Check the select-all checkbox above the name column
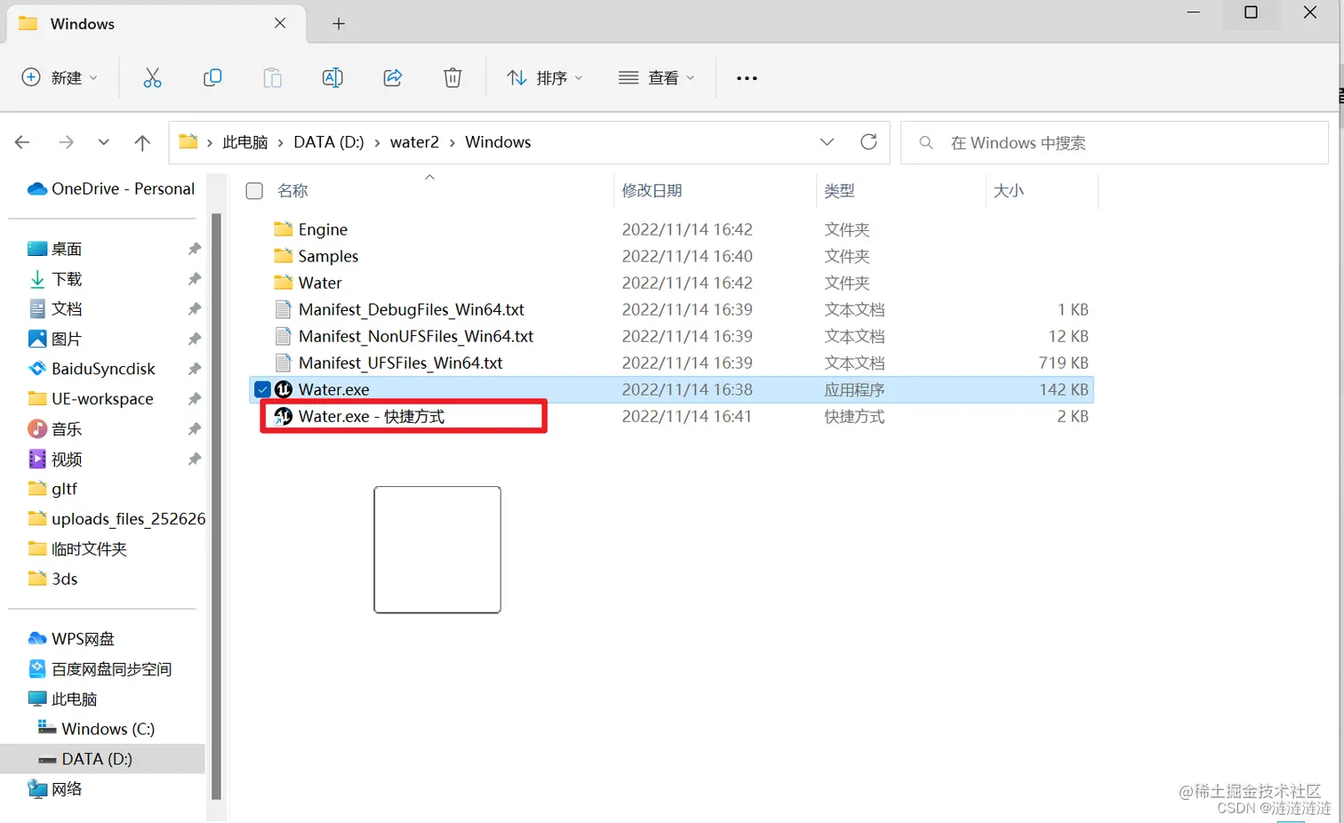The width and height of the screenshot is (1344, 823). pyautogui.click(x=253, y=190)
